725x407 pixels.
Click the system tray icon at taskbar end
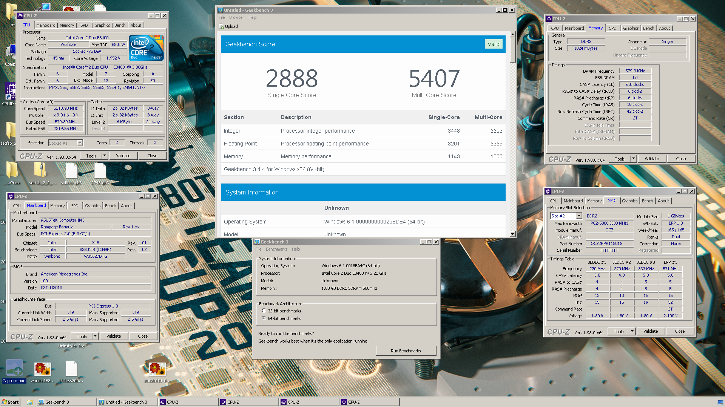coord(720,402)
